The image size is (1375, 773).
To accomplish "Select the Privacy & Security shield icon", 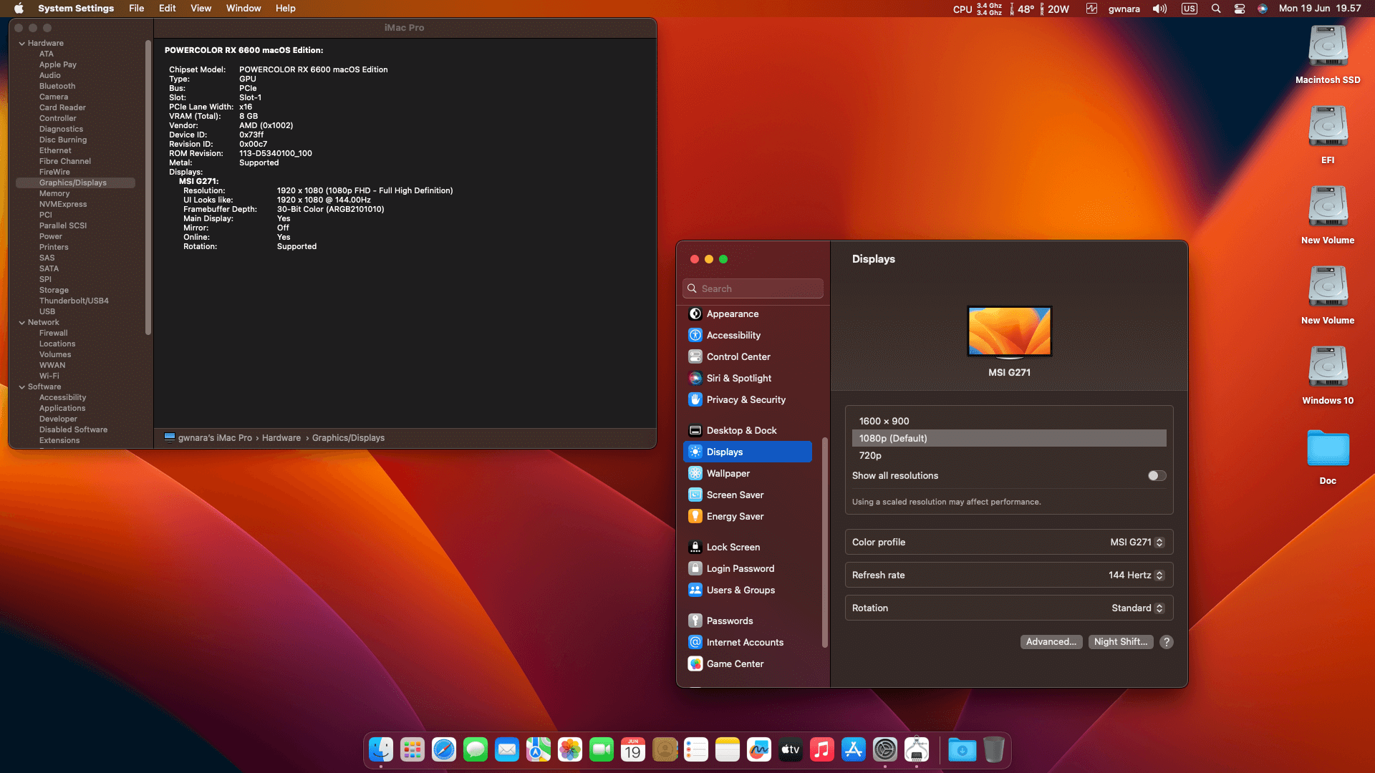I will (695, 399).
